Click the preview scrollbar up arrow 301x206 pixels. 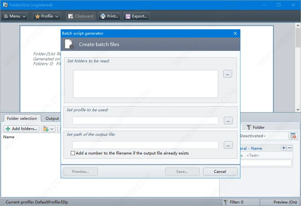click(298, 25)
